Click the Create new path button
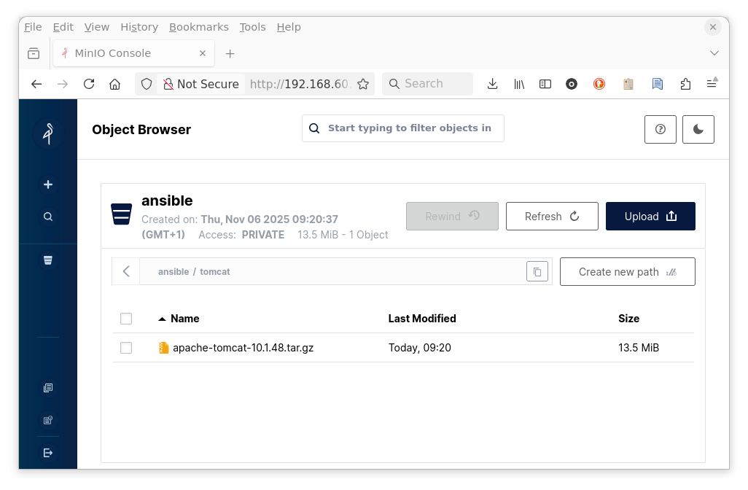This screenshot has height=490, width=748. 627,272
